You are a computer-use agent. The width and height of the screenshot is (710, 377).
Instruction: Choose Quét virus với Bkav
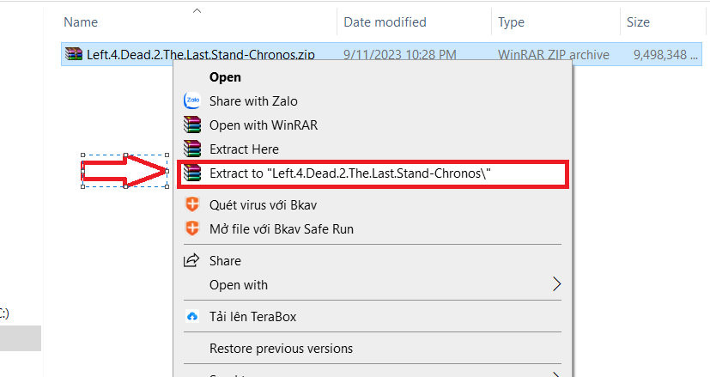263,204
